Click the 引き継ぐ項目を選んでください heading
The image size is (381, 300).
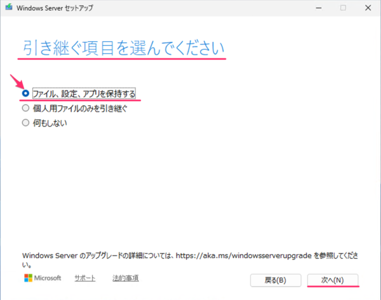click(x=123, y=48)
